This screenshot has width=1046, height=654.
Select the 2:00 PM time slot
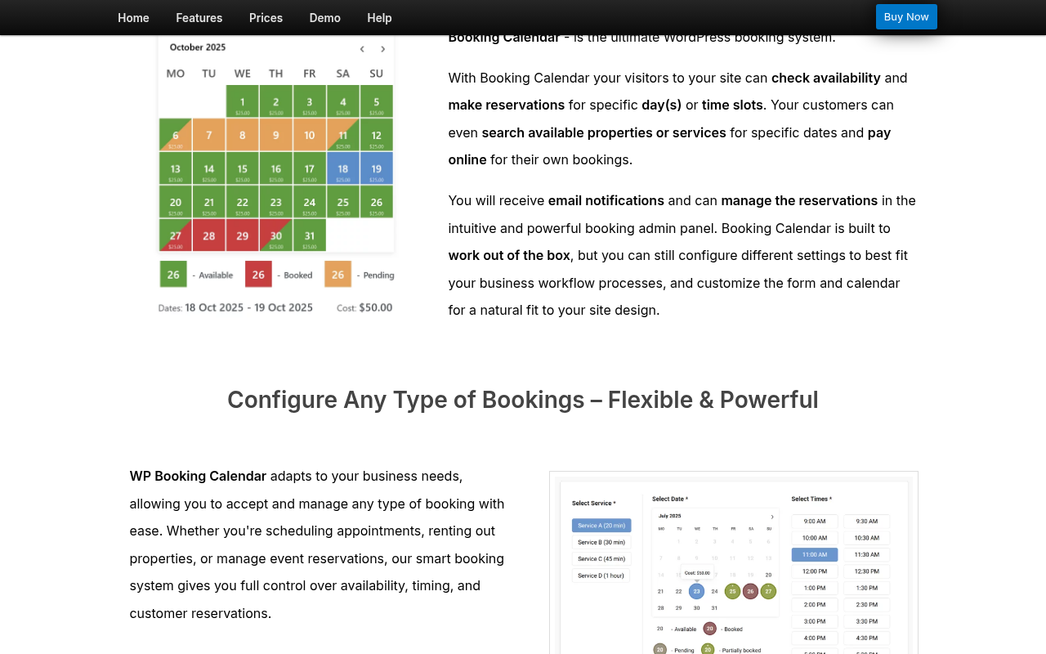pyautogui.click(x=815, y=604)
